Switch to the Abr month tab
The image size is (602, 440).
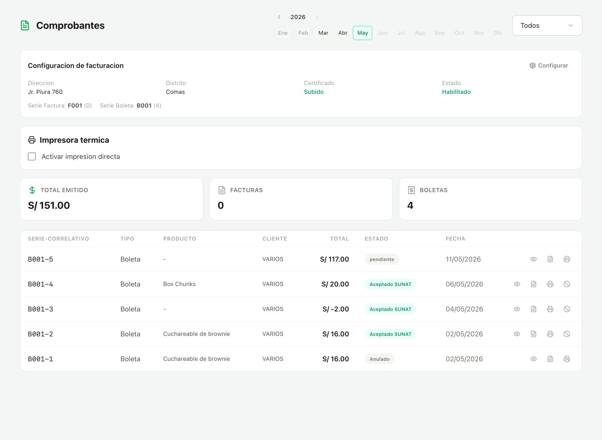(x=343, y=33)
